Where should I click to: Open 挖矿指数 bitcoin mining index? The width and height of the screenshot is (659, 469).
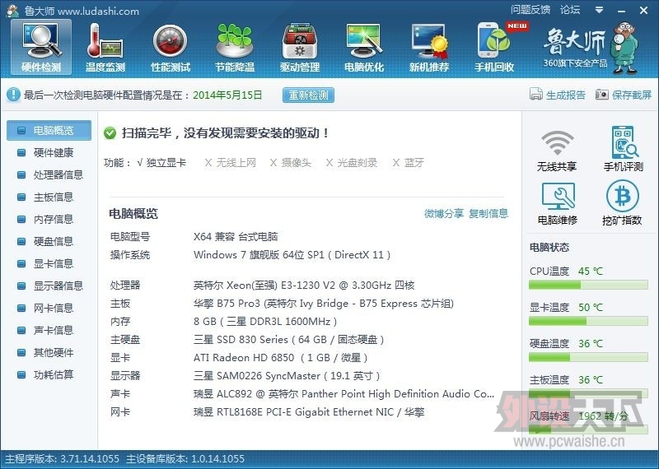coord(622,203)
